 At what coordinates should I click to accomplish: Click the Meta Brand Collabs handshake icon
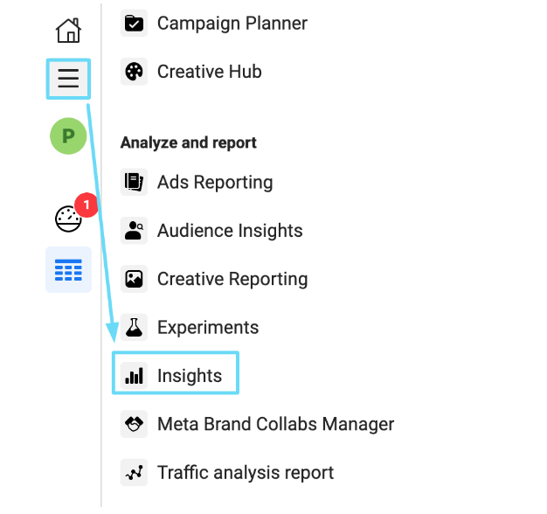[x=134, y=424]
